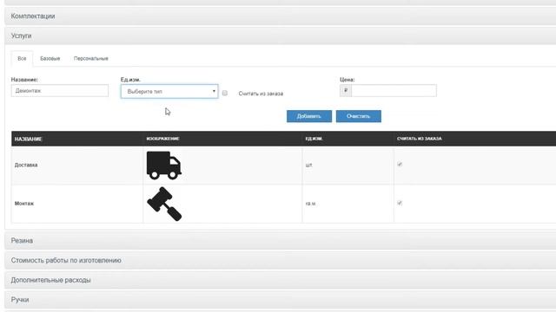Toggle the Доставка row checkbox
This screenshot has height=312, width=556.
click(400, 164)
